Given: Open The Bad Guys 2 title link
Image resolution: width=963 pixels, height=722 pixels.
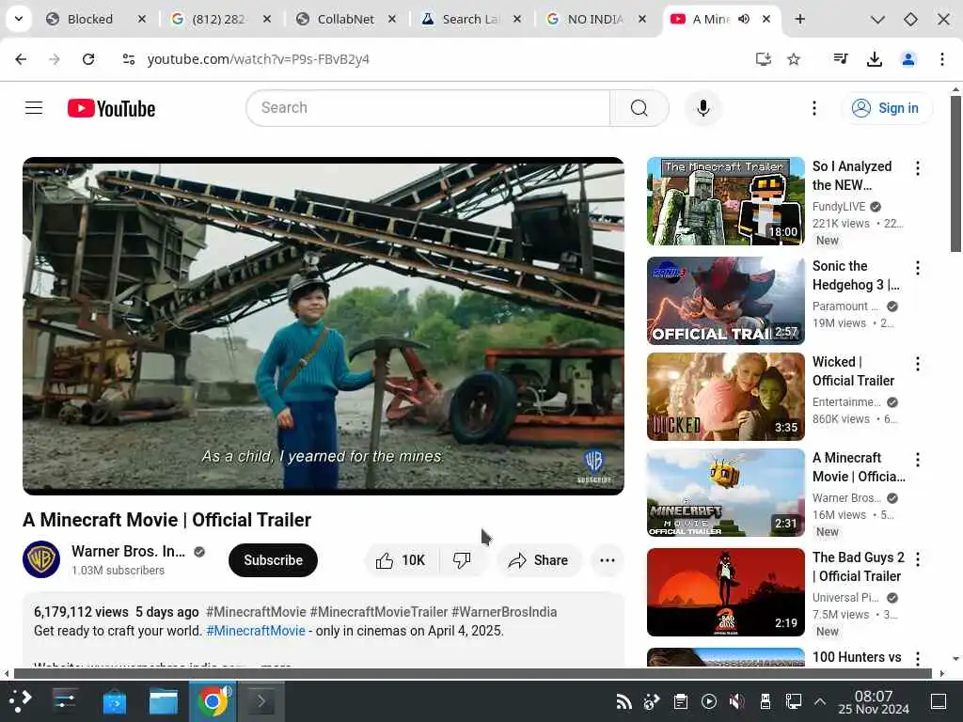Looking at the screenshot, I should coord(858,567).
